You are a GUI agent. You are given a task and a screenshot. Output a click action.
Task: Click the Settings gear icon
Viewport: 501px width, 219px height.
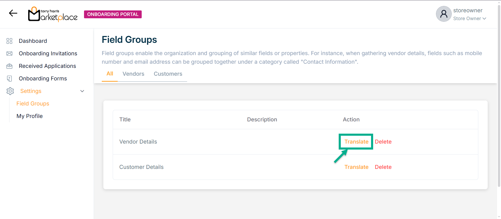tap(10, 91)
